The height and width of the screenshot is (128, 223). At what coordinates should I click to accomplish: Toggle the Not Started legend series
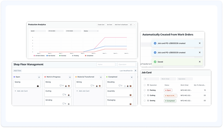(51, 56)
